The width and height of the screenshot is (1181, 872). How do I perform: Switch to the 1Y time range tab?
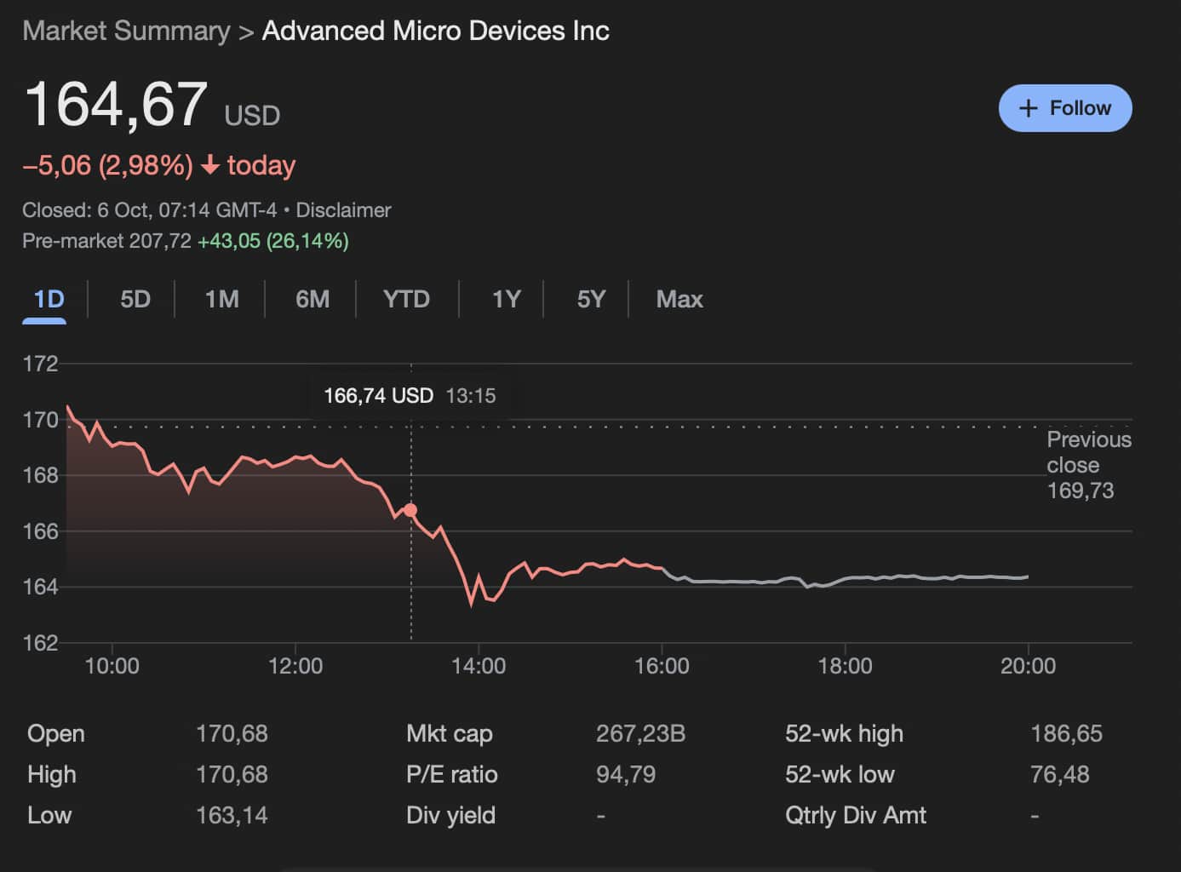tap(506, 300)
